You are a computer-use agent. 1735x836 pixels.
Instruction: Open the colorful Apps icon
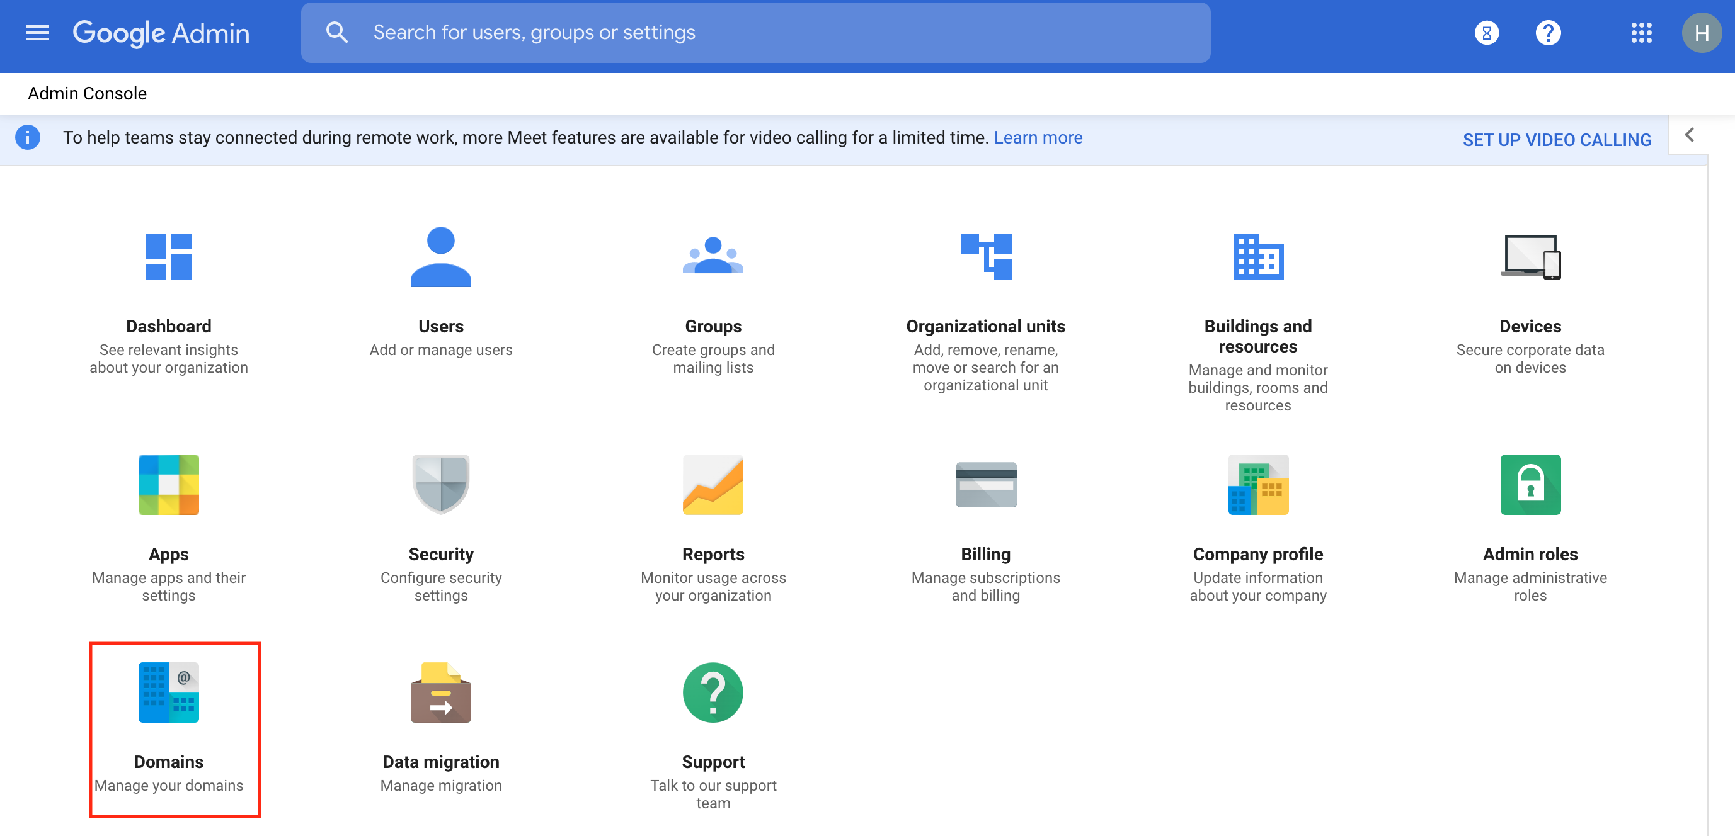pos(168,485)
